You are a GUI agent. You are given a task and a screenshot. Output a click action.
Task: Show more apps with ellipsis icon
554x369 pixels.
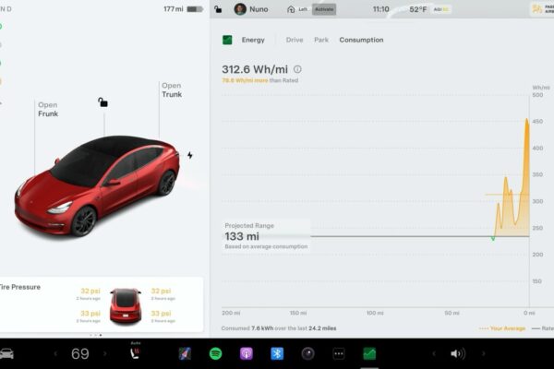[x=339, y=353]
